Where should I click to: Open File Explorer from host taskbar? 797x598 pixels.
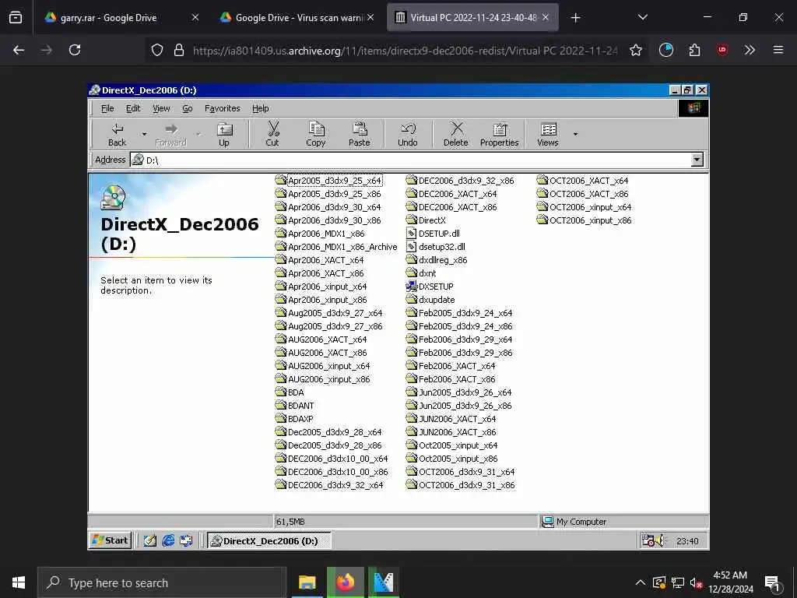tap(307, 582)
